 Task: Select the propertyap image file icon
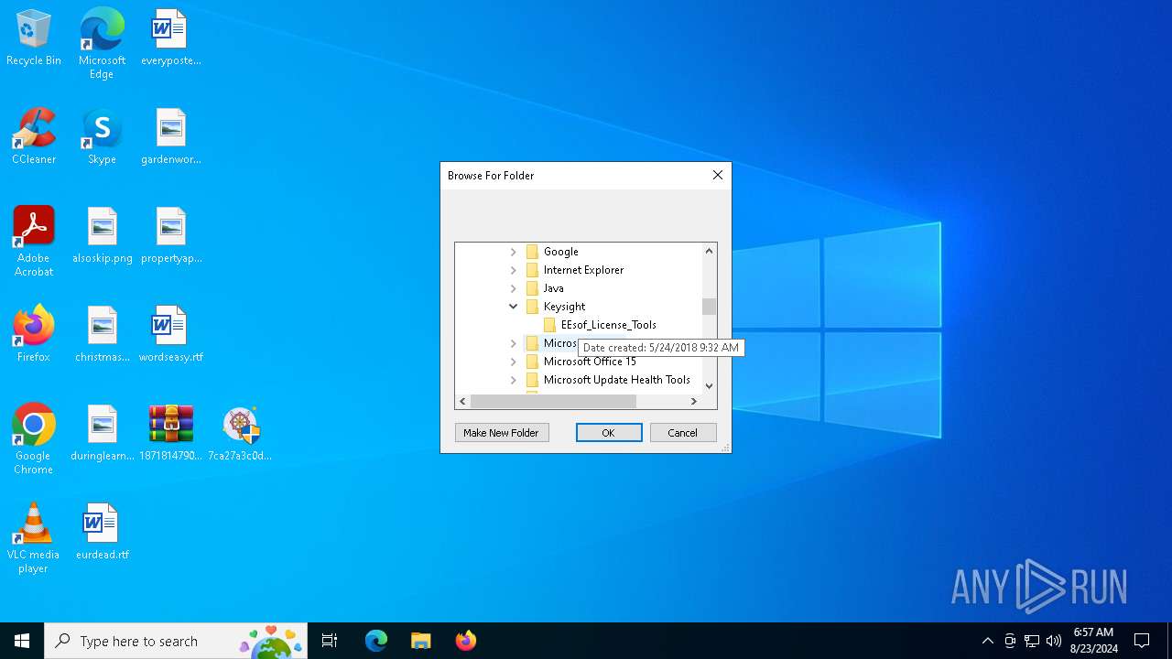pos(170,236)
